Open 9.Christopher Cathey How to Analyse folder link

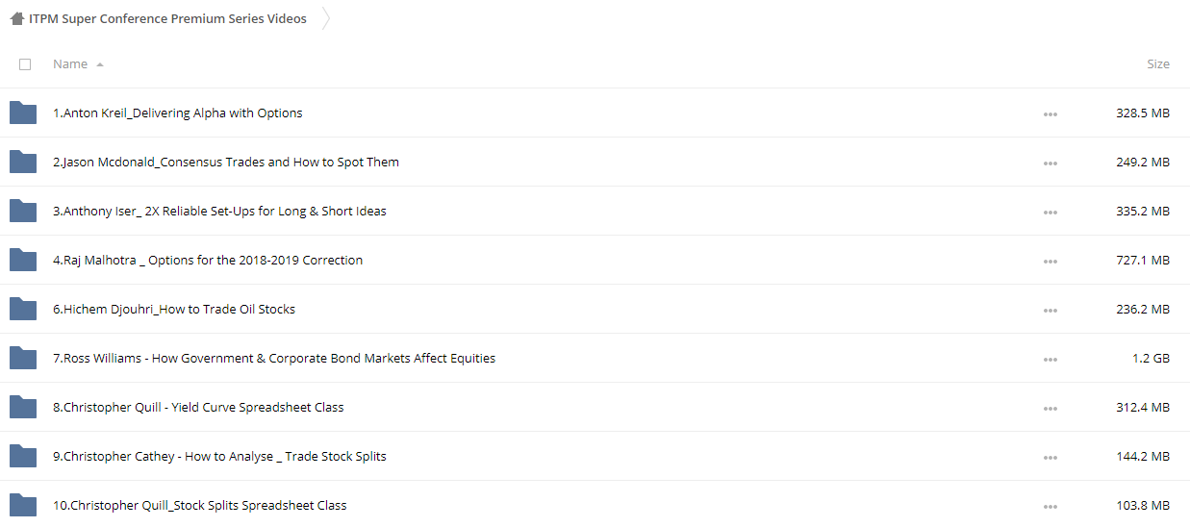click(219, 456)
